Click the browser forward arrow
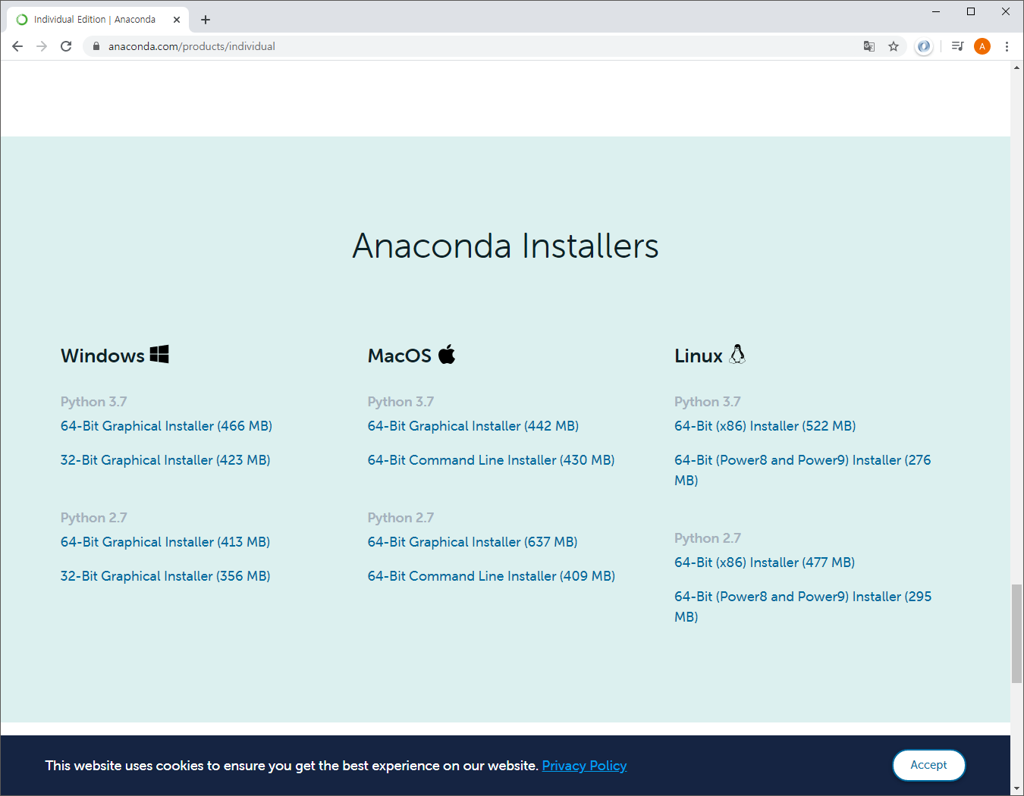 click(x=42, y=46)
